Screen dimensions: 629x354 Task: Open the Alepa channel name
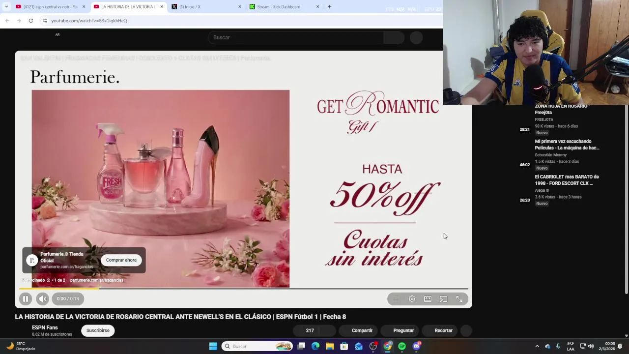[x=542, y=190]
